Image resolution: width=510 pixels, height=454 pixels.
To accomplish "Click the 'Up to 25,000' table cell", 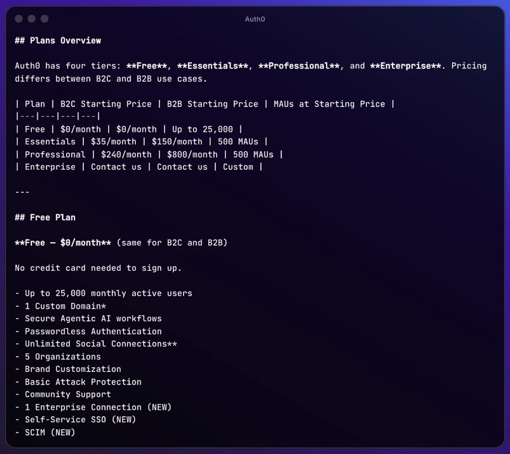I will click(202, 129).
